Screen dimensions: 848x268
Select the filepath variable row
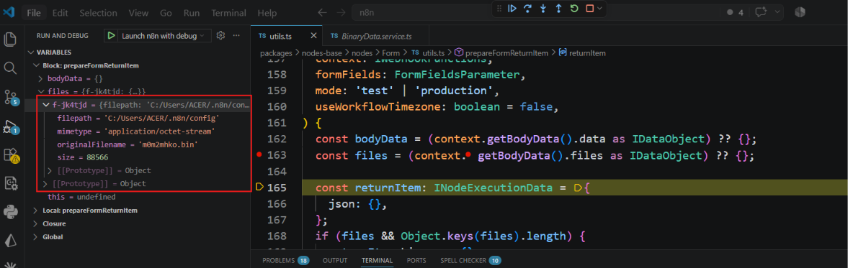tap(138, 118)
